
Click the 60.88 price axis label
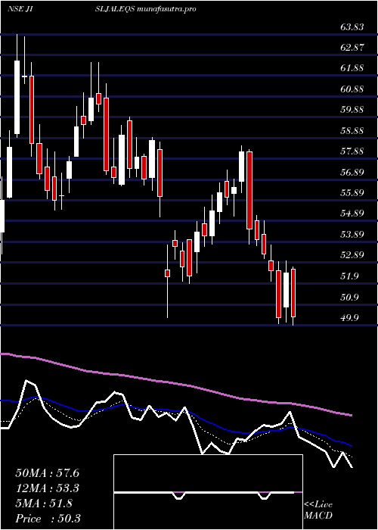(x=352, y=89)
